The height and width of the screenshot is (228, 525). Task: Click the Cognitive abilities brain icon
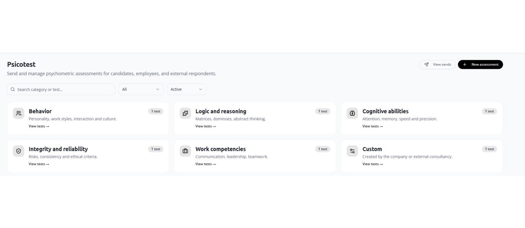352,113
